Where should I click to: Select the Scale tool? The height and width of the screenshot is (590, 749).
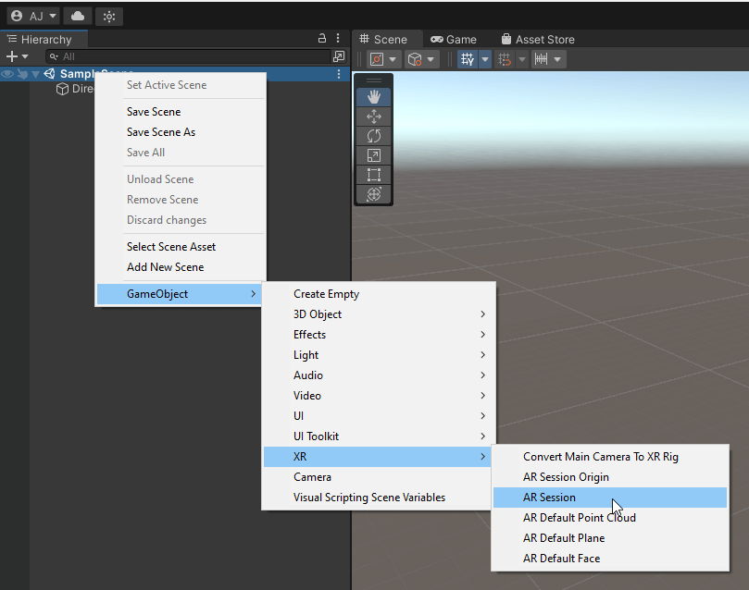[x=373, y=155]
